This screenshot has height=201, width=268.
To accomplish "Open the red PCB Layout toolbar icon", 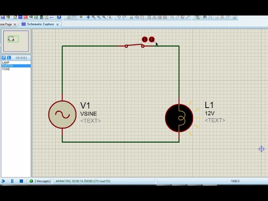I will pyautogui.click(x=26, y=17).
